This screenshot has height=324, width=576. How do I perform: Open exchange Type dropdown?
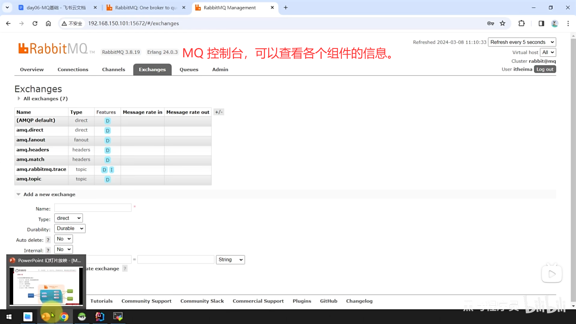coord(68,218)
